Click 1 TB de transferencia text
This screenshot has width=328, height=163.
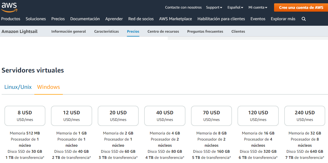click(x=25, y=157)
